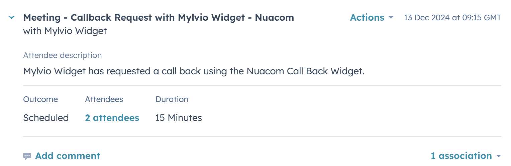Click the caret arrow beside Actions
This screenshot has width=511, height=166.
click(x=390, y=17)
